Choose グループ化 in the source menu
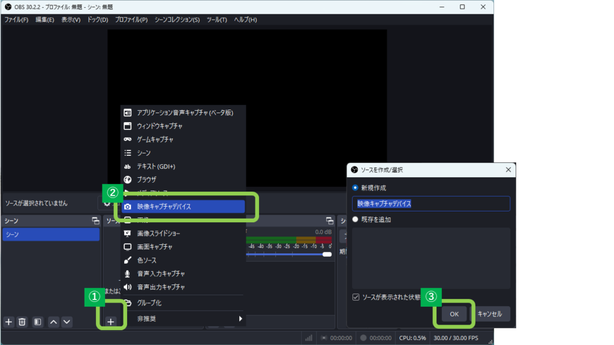The image size is (614, 345). 183,302
